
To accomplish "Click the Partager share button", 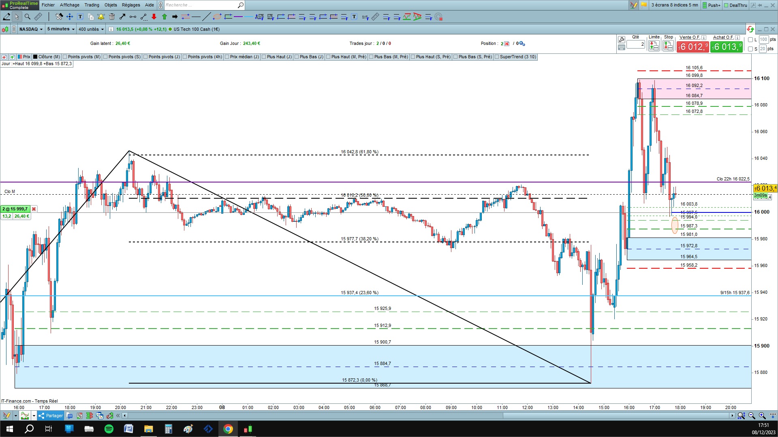I will [x=51, y=416].
